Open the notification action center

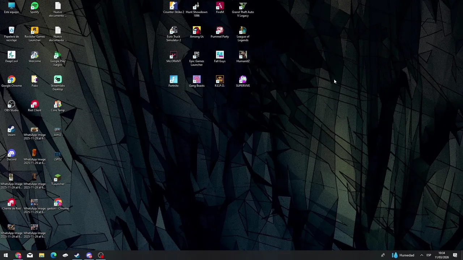tap(455, 255)
